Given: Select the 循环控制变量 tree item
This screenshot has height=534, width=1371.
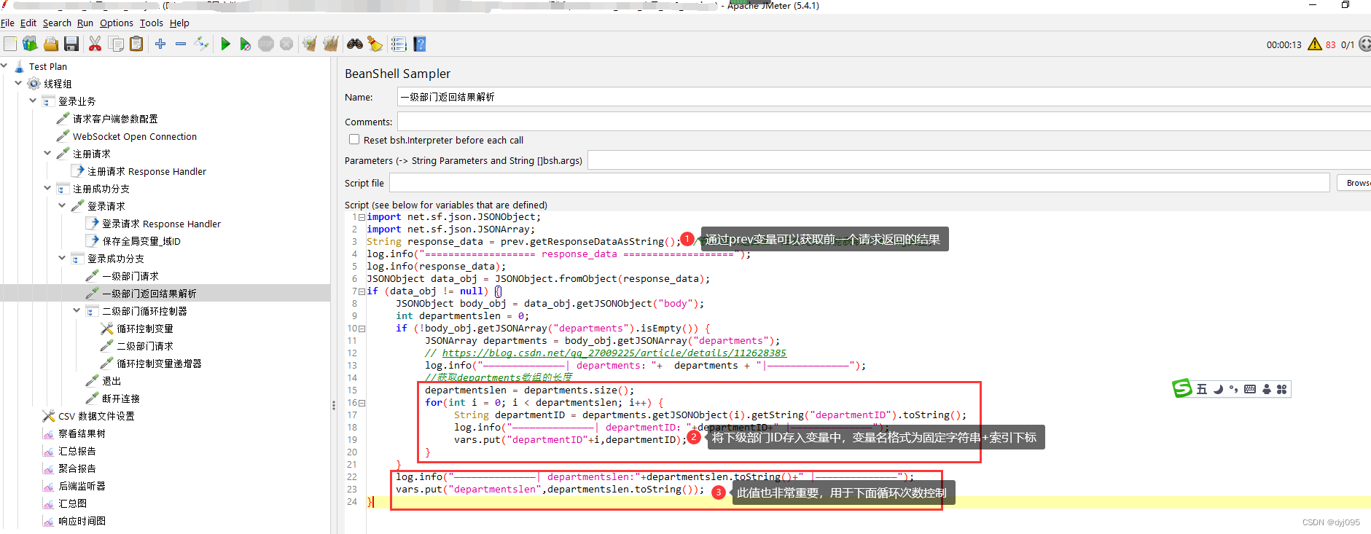Looking at the screenshot, I should click(145, 329).
